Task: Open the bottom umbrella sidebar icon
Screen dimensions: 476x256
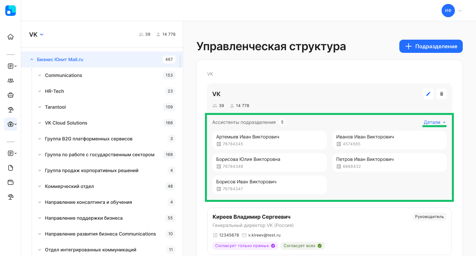Action: pyautogui.click(x=11, y=197)
